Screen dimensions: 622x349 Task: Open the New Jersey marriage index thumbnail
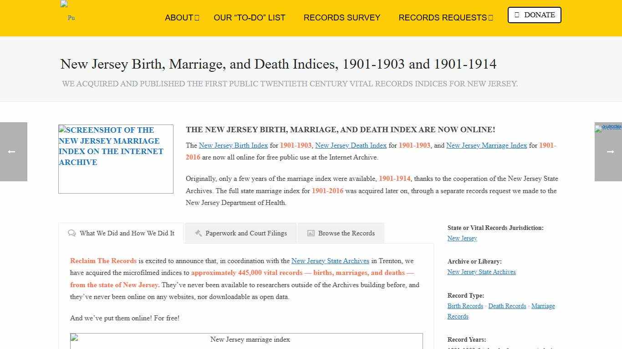pyautogui.click(x=250, y=339)
